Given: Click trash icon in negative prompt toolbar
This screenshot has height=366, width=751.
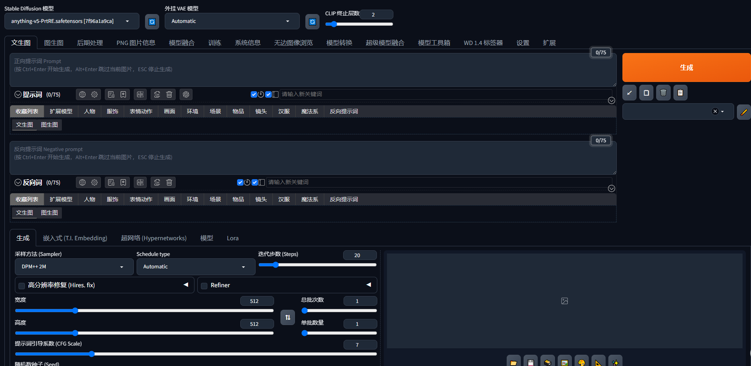Looking at the screenshot, I should 169,182.
